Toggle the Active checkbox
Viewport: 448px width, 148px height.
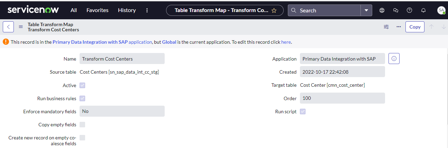(x=82, y=85)
